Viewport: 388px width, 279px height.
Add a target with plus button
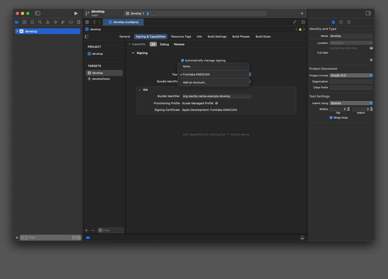click(86, 231)
